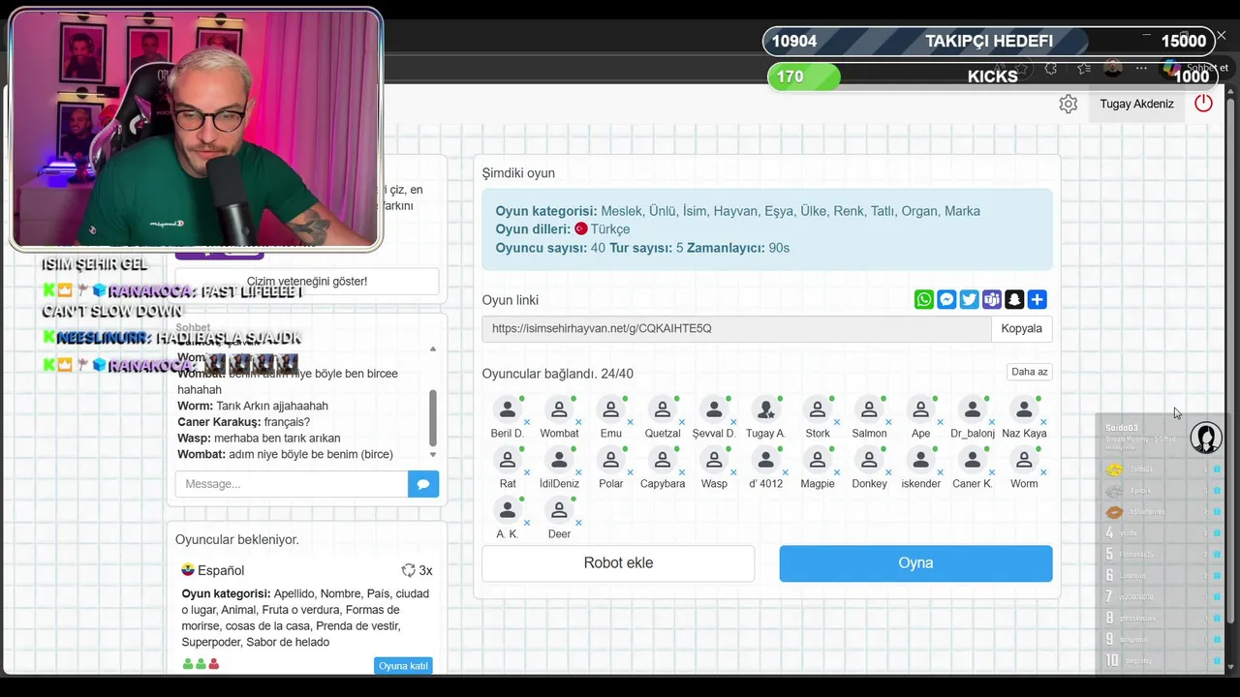The height and width of the screenshot is (697, 1240).
Task: Click the Oyuncular bekleniyor heading
Action: point(237,539)
